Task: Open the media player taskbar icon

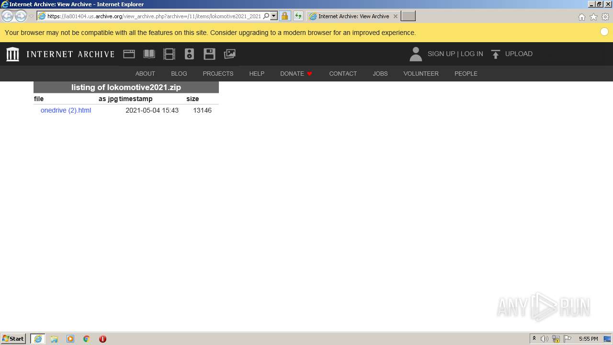Action: pos(70,339)
